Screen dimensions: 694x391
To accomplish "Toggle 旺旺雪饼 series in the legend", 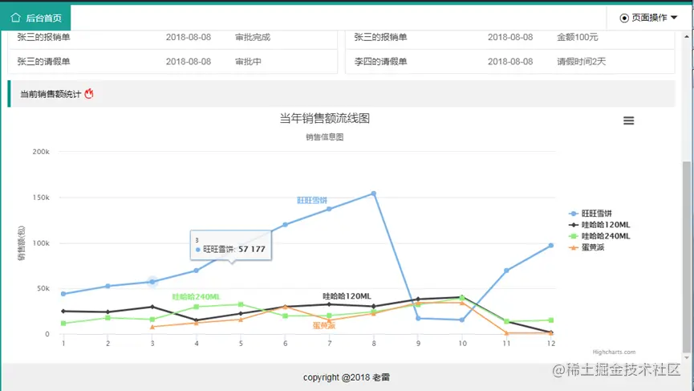I will 591,214.
